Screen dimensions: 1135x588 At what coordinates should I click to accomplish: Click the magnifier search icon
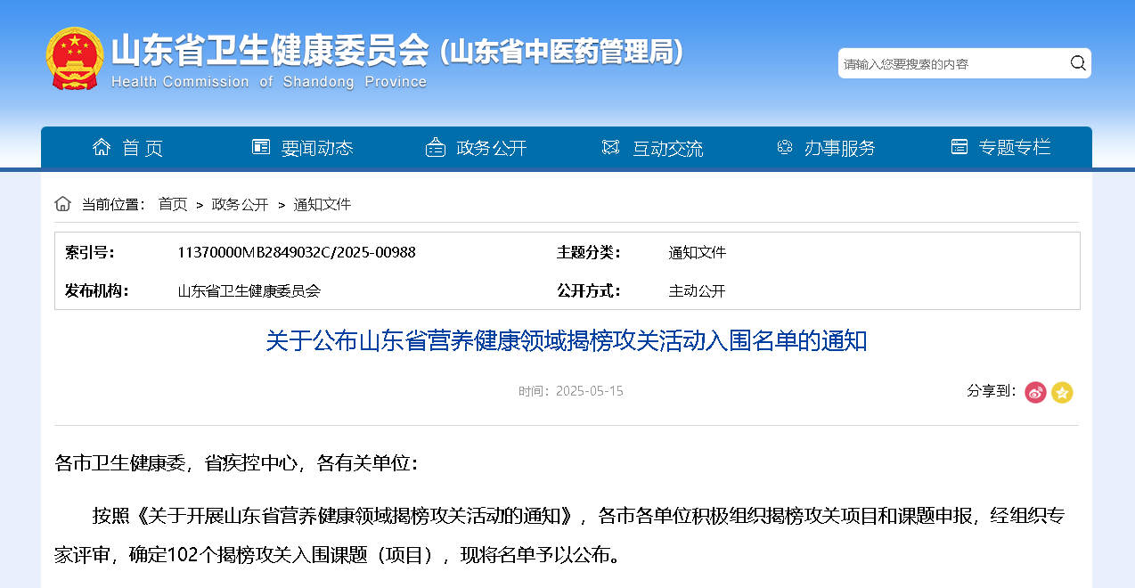[1078, 63]
